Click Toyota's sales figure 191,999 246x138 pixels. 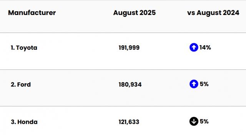129,48
